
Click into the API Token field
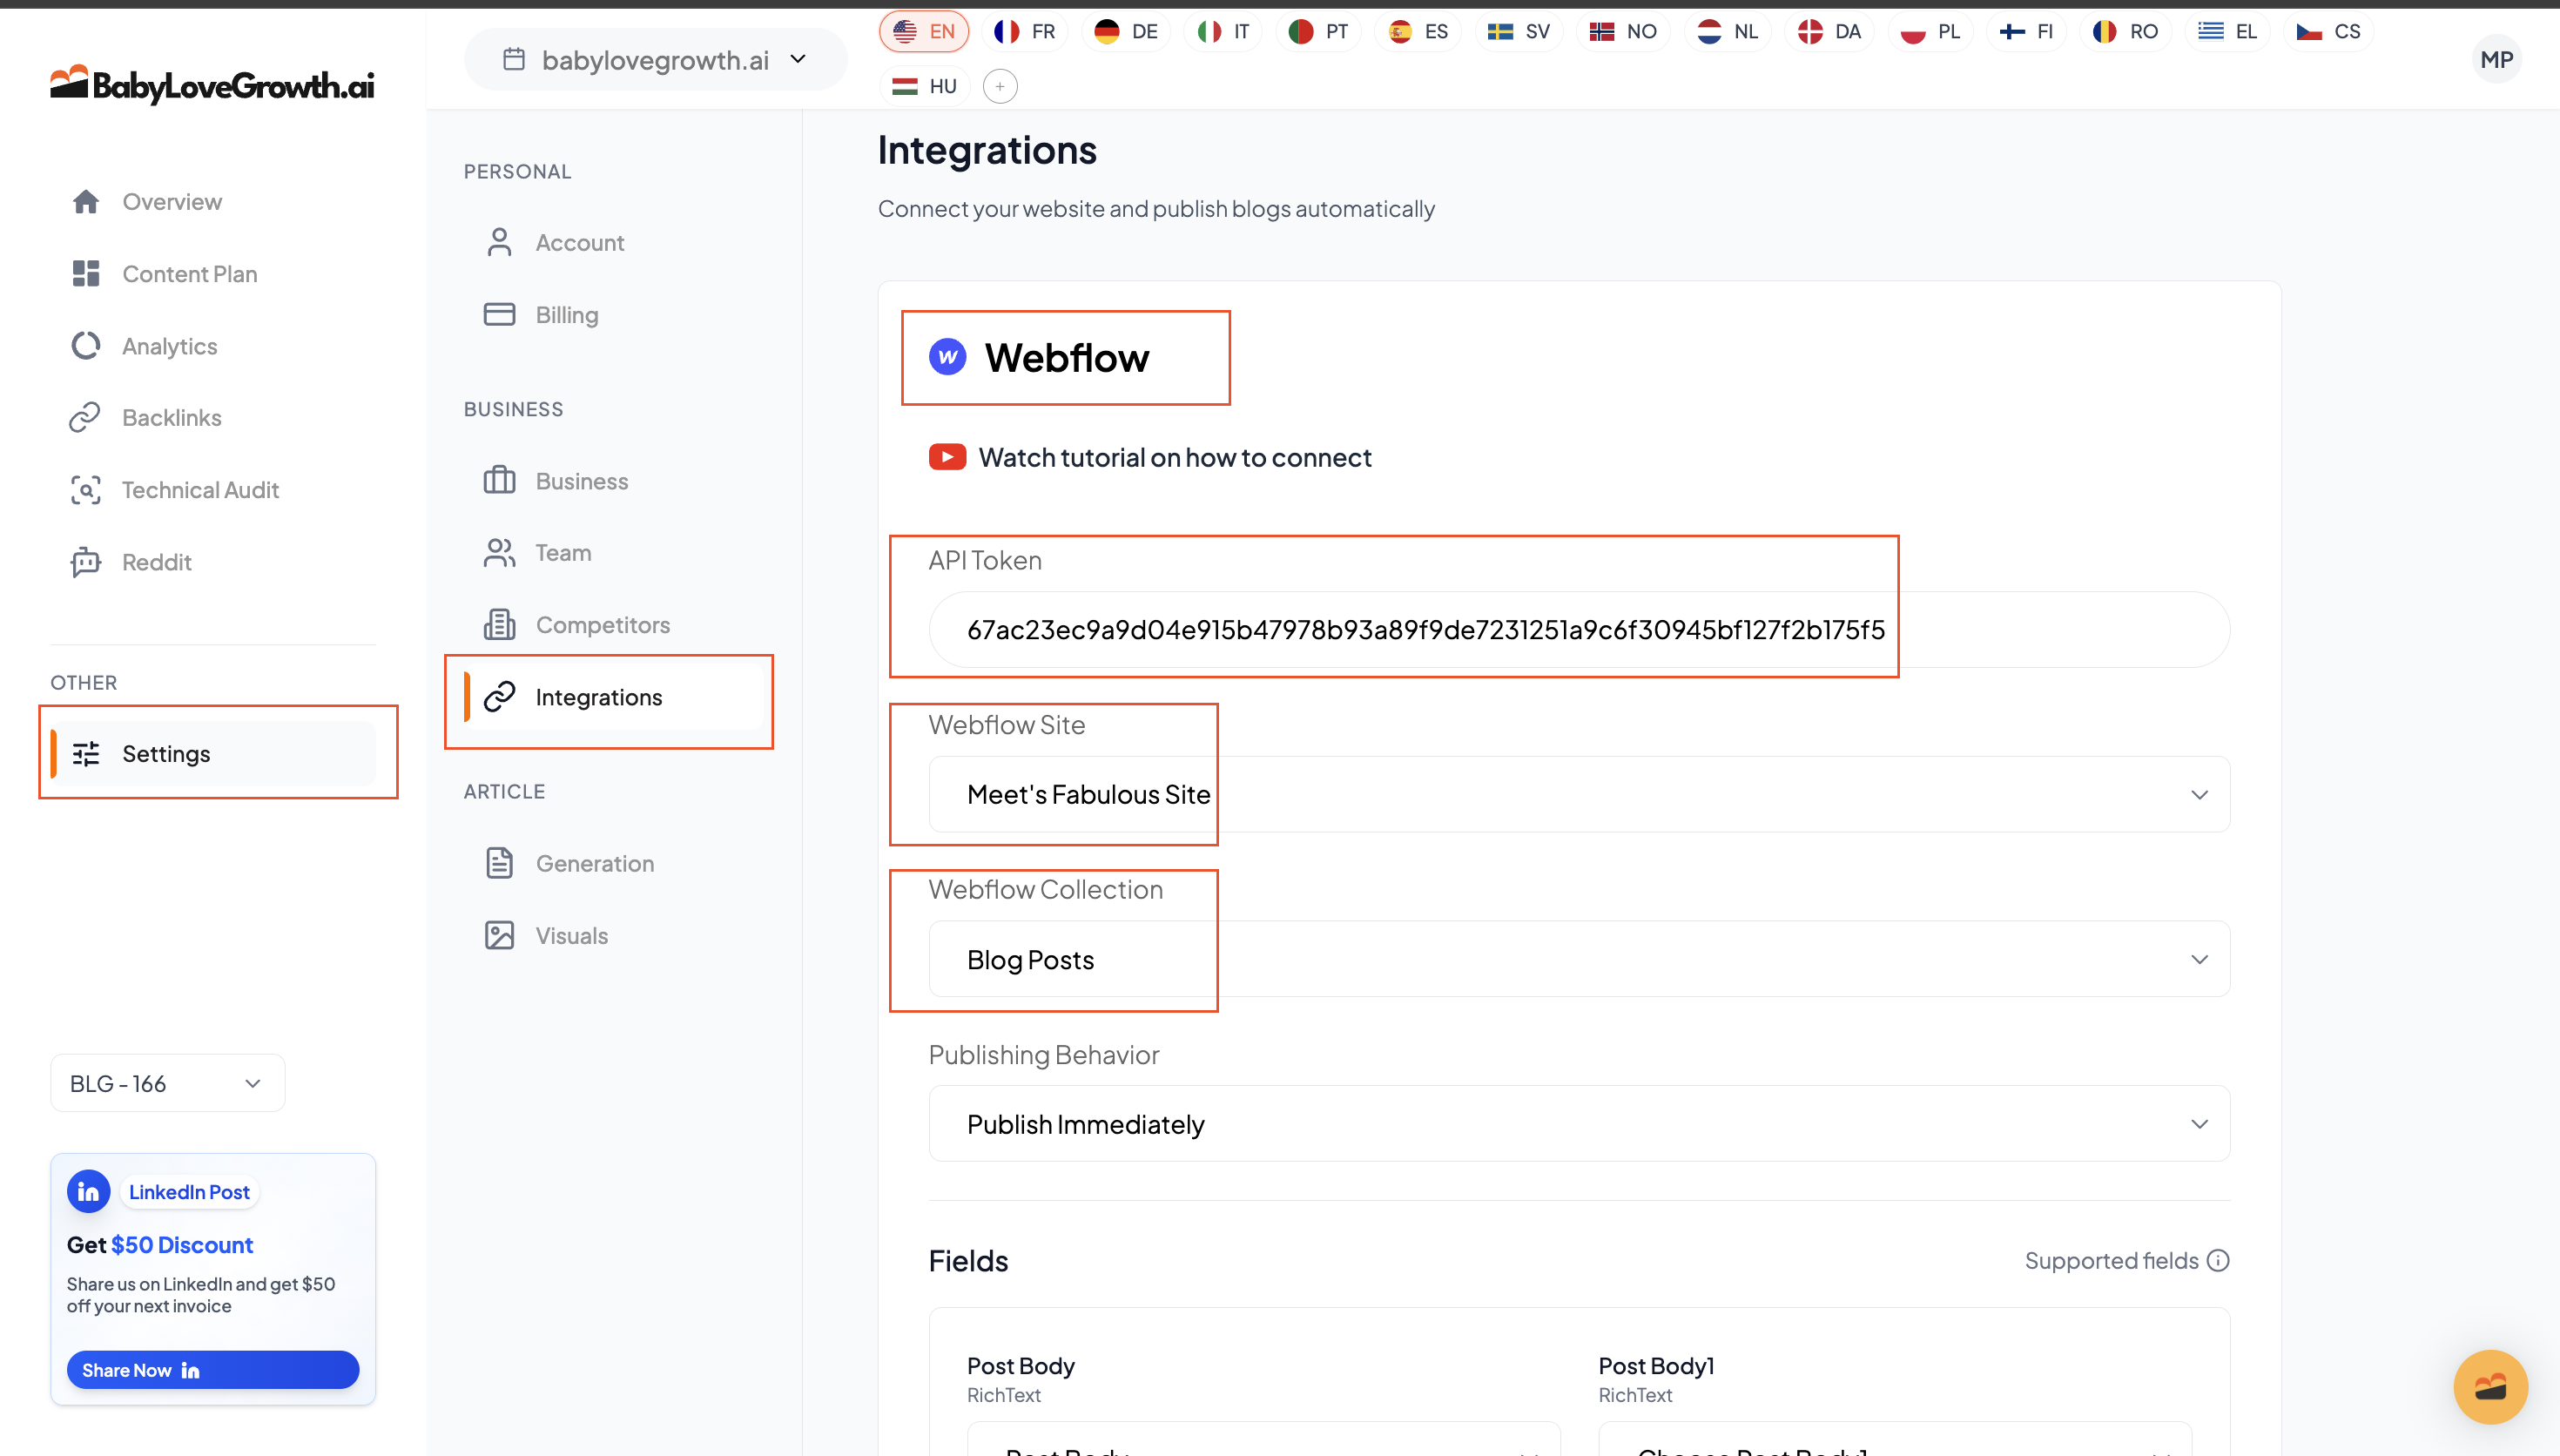(1579, 630)
